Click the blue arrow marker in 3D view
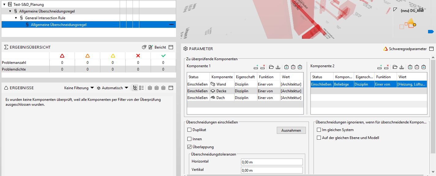The image size is (436, 176). coord(431,31)
